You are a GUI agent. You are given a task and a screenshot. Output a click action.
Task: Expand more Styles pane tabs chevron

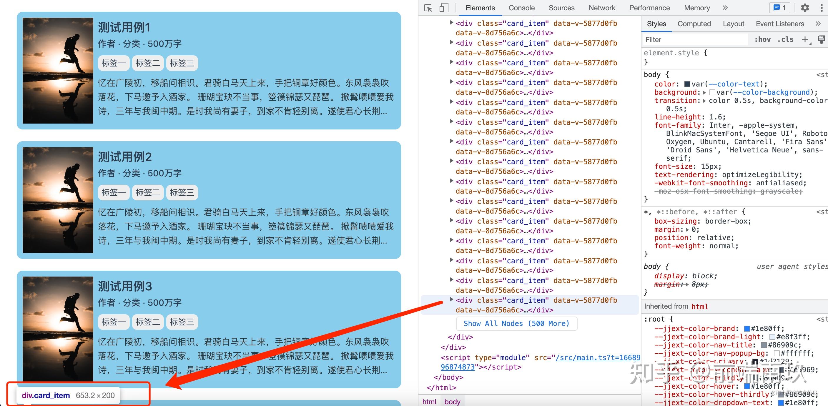pos(818,24)
